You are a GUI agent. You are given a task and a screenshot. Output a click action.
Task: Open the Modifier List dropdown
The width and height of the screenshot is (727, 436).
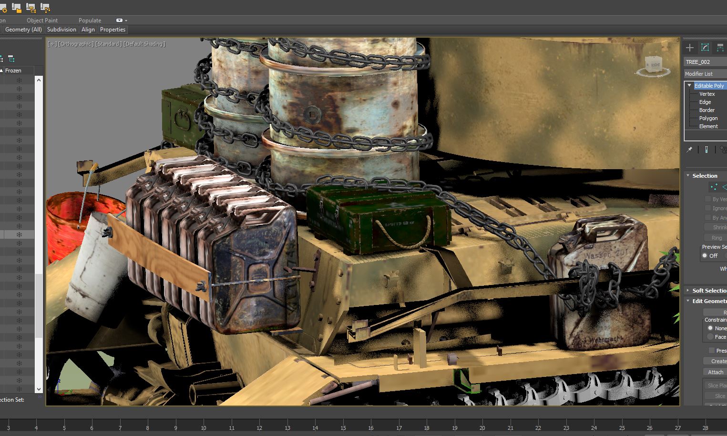click(x=705, y=74)
